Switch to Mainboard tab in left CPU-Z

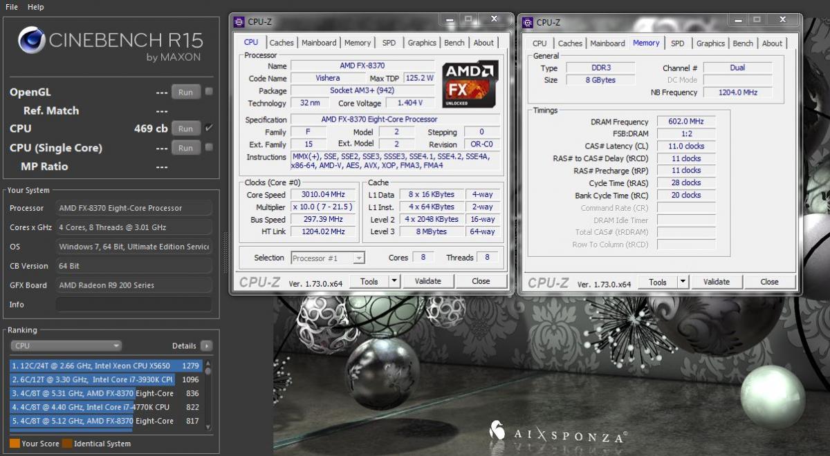pyautogui.click(x=319, y=43)
